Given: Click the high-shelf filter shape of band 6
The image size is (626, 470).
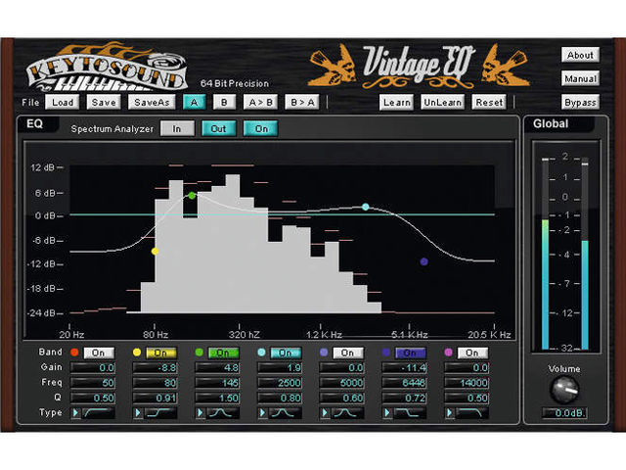Looking at the screenshot, I should pyautogui.click(x=410, y=412).
